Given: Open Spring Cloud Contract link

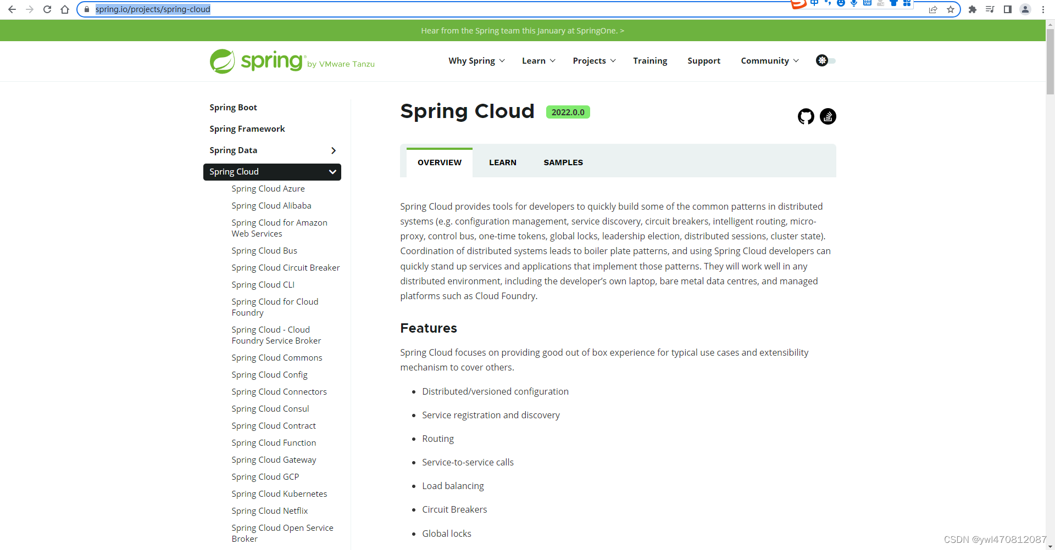Looking at the screenshot, I should tap(274, 426).
